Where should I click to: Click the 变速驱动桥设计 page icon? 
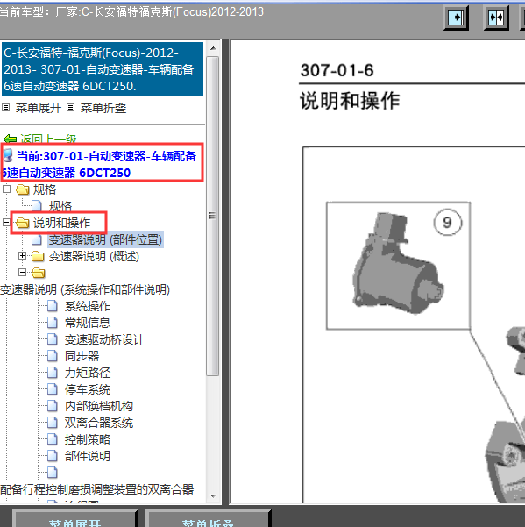52,339
